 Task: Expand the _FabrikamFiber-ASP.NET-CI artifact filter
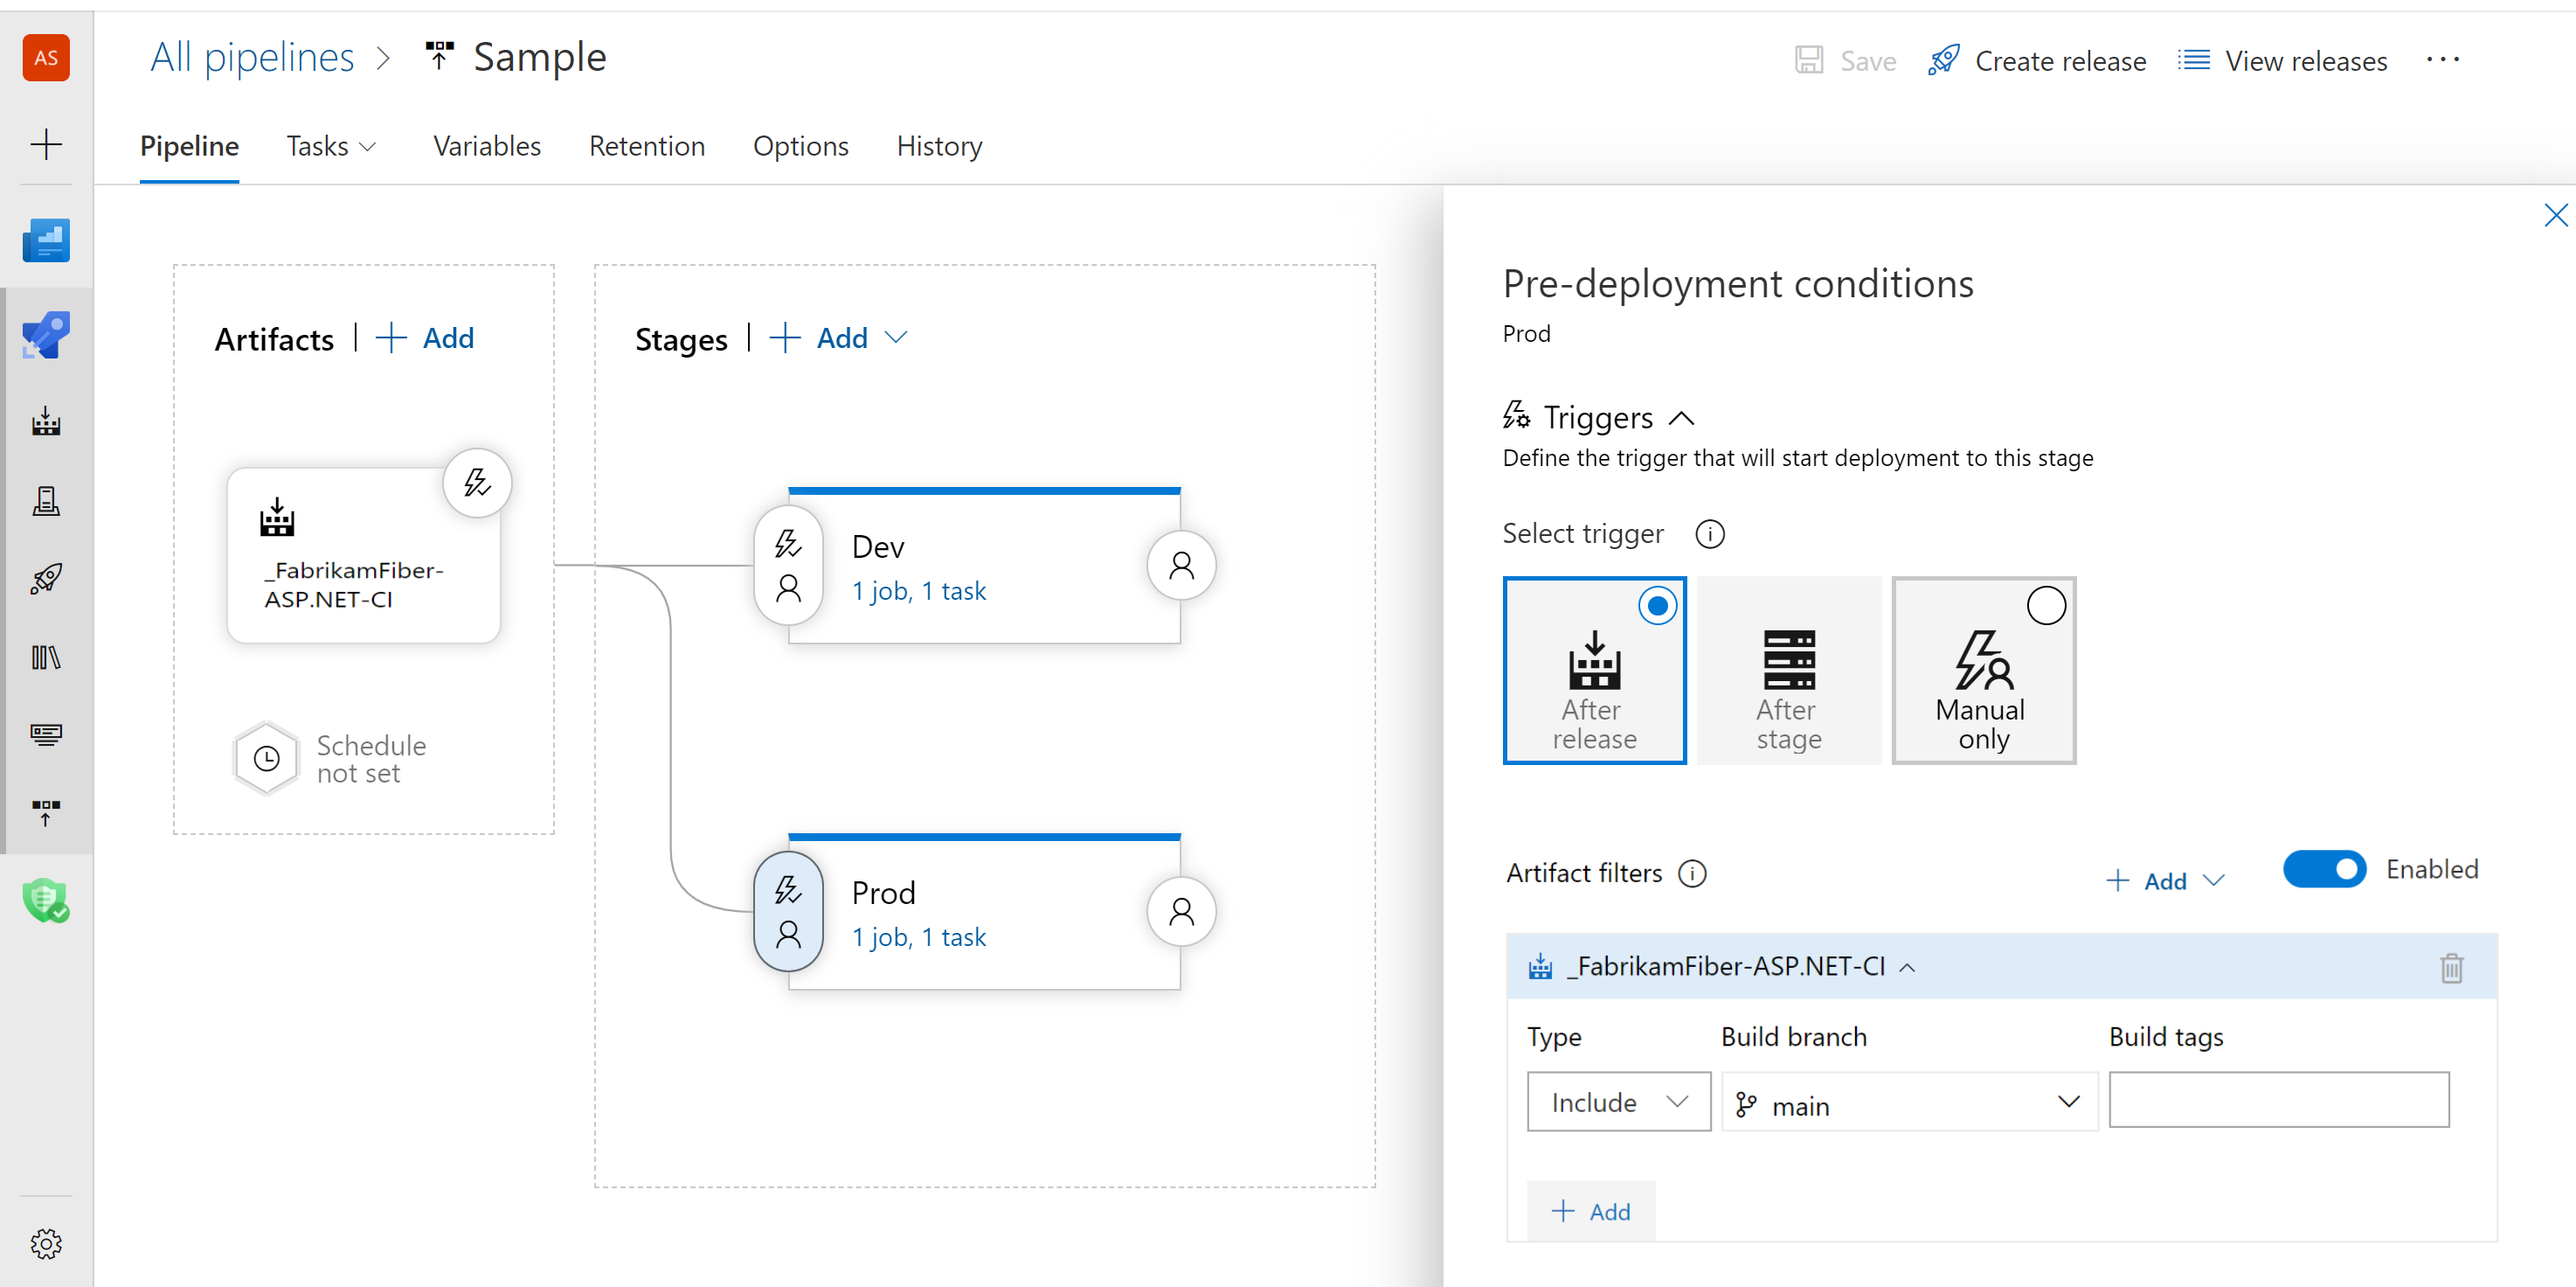tap(1909, 965)
